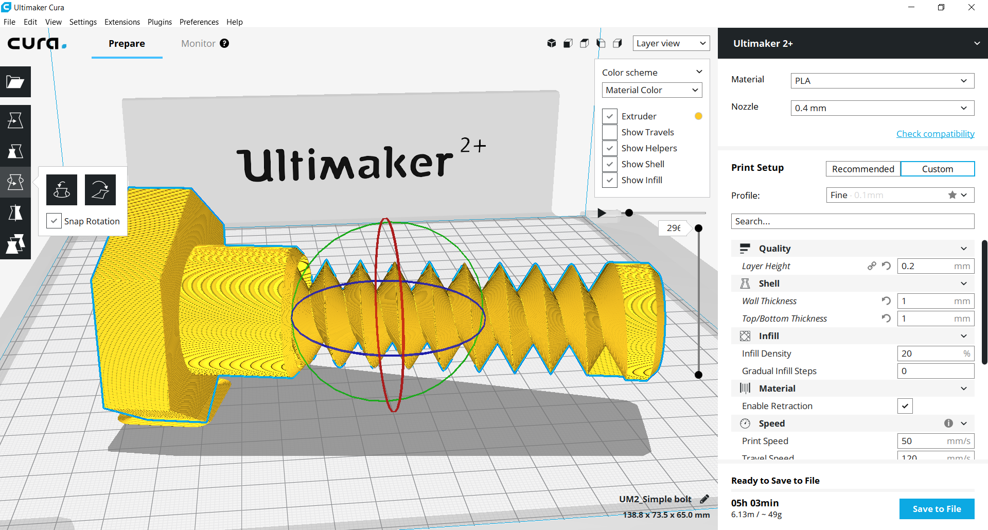The height and width of the screenshot is (530, 988).
Task: Open the 0.4 mm nozzle dropdown
Action: [882, 108]
